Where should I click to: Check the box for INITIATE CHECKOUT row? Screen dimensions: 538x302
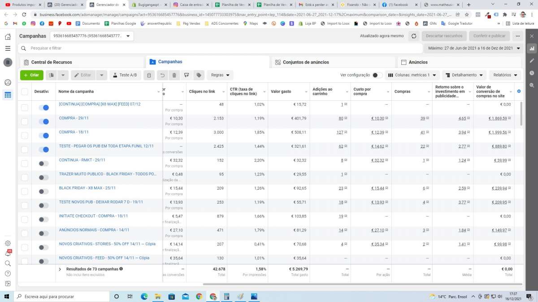tap(24, 219)
